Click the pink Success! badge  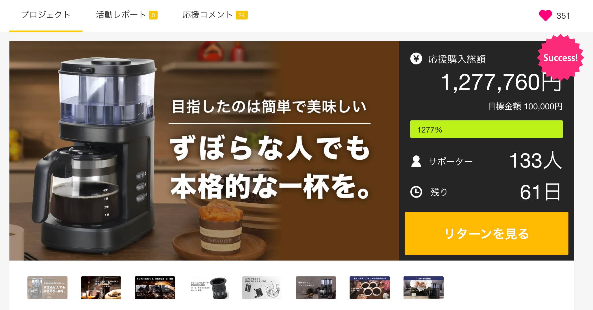coord(560,58)
